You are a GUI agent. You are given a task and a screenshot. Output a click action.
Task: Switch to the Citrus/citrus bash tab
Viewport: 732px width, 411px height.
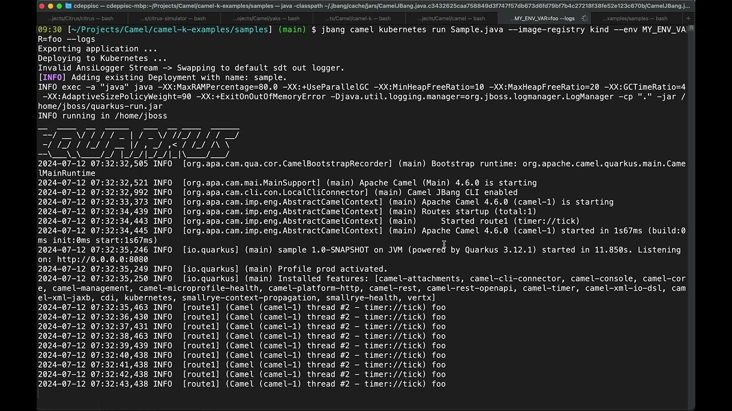coord(79,18)
